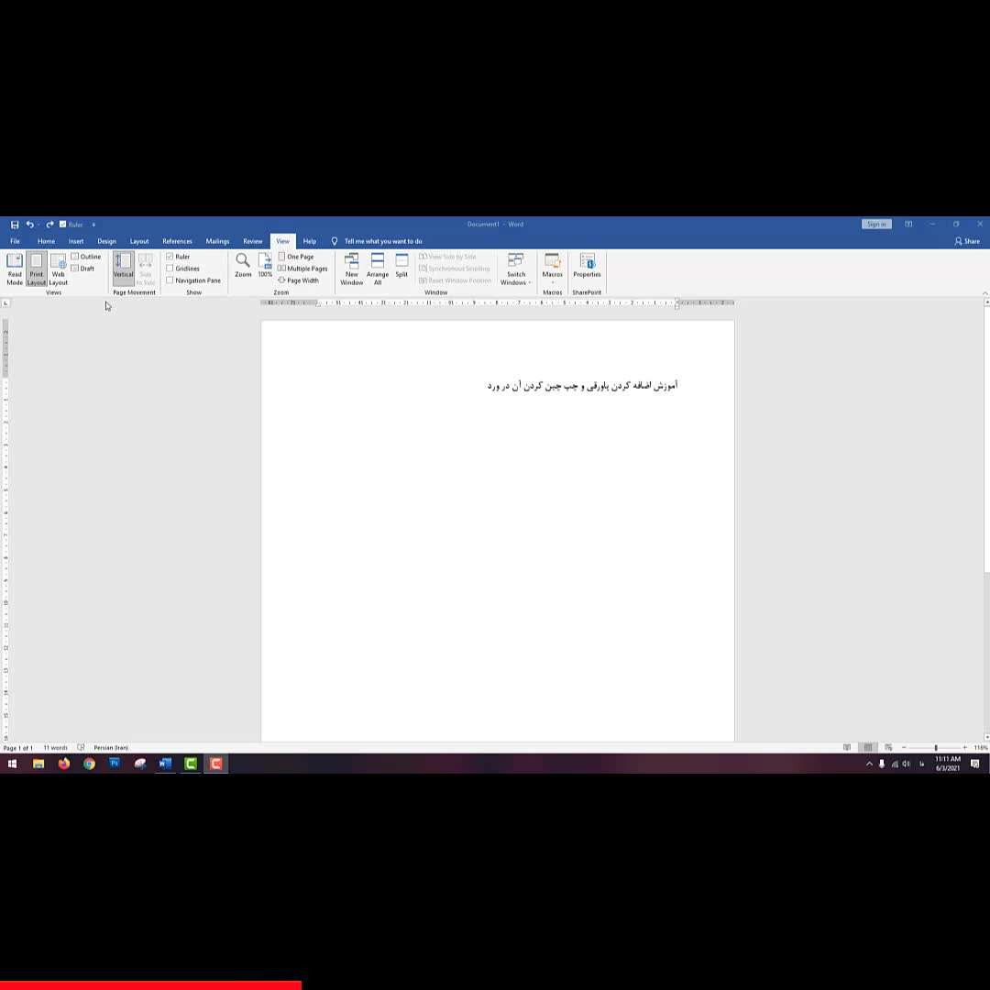Enable the Gridlines checkbox
Image resolution: width=990 pixels, height=990 pixels.
click(x=170, y=269)
